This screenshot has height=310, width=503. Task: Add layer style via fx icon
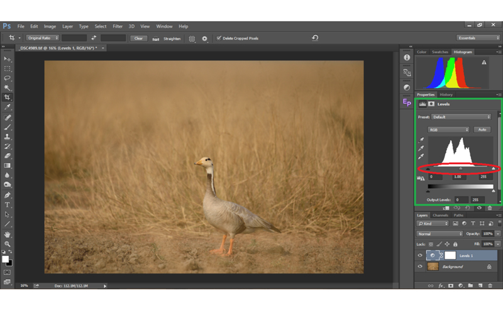tap(440, 286)
